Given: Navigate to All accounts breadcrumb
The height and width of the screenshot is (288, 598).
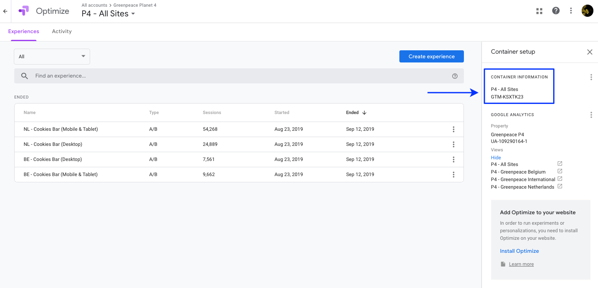Looking at the screenshot, I should pyautogui.click(x=94, y=5).
